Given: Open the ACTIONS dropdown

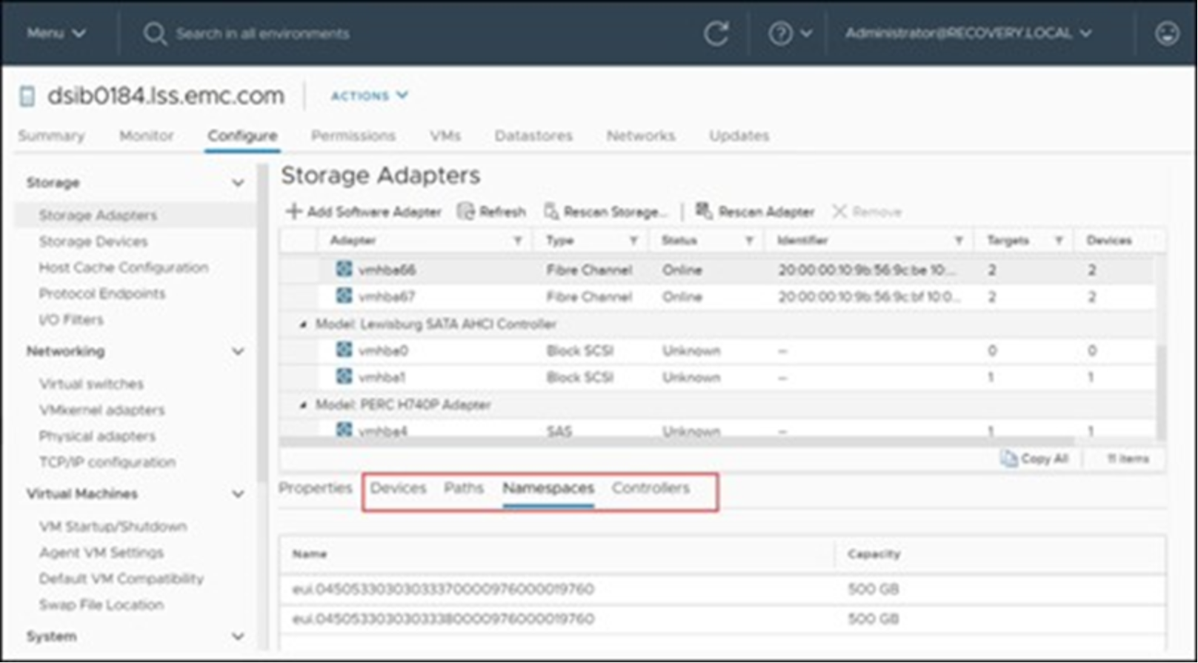Looking at the screenshot, I should 369,96.
